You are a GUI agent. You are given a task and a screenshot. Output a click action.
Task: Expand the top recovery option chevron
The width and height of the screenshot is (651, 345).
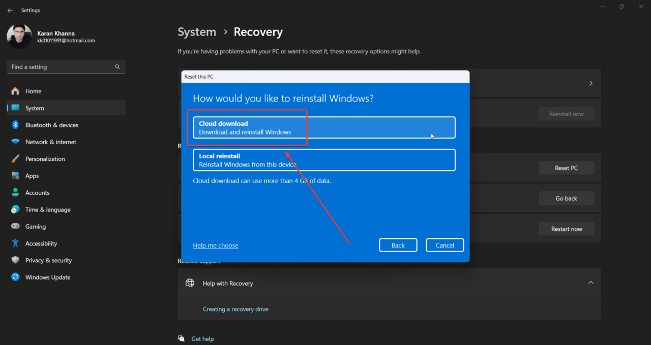(590, 83)
